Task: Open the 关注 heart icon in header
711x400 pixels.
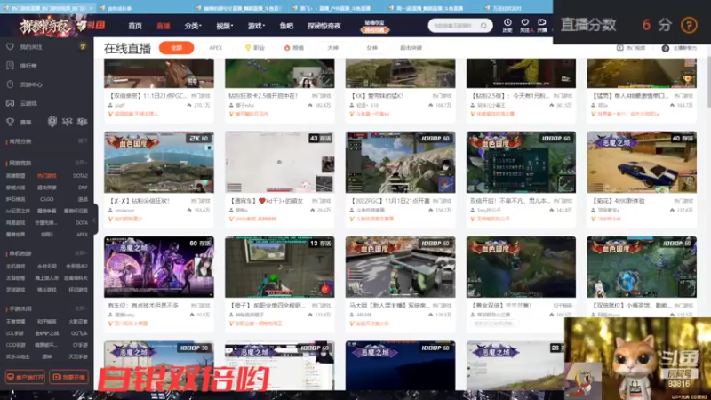Action: pyautogui.click(x=524, y=23)
